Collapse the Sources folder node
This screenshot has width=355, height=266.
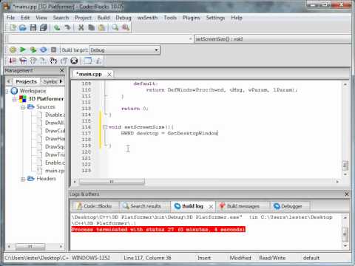23,107
